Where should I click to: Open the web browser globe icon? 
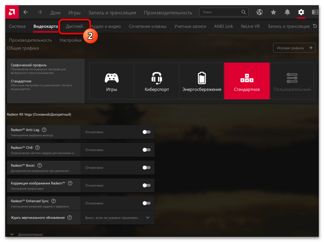pos(259,12)
